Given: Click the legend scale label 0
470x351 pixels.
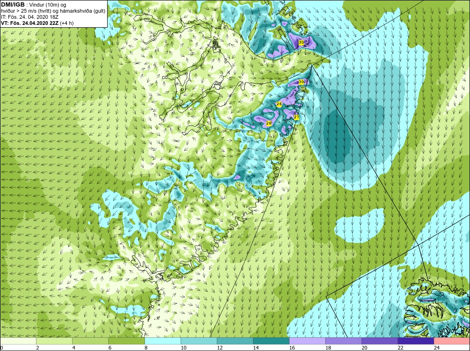Looking at the screenshot, I should [1, 348].
